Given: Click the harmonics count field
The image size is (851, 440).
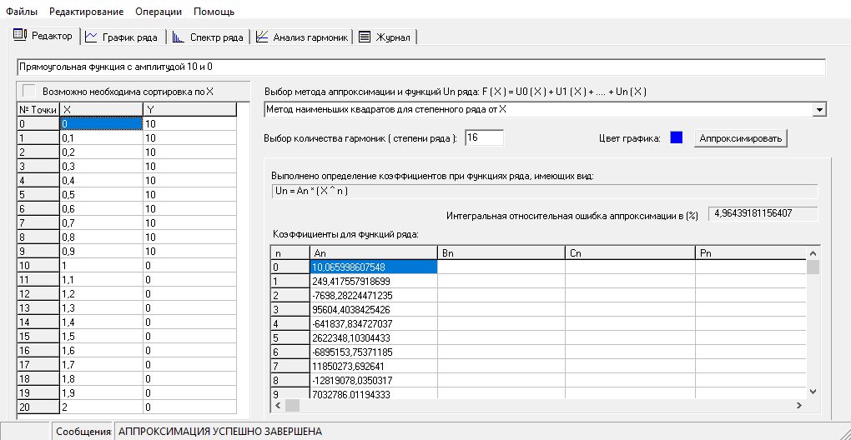Looking at the screenshot, I should coord(484,137).
